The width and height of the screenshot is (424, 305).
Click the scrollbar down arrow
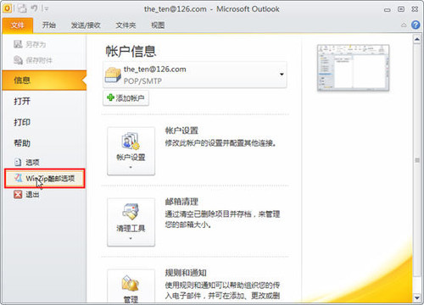click(x=417, y=297)
